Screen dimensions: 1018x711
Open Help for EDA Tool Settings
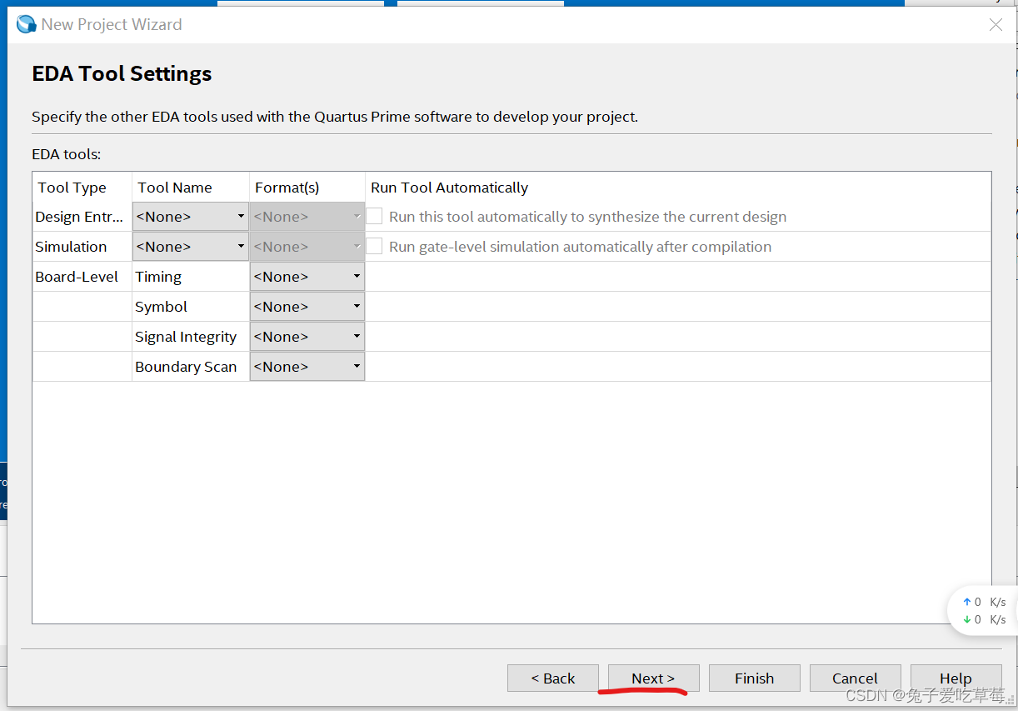[x=956, y=678]
